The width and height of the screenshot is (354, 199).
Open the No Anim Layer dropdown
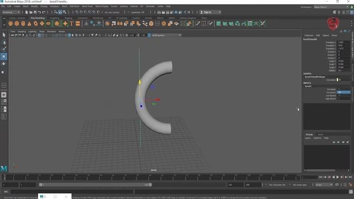tap(300, 185)
